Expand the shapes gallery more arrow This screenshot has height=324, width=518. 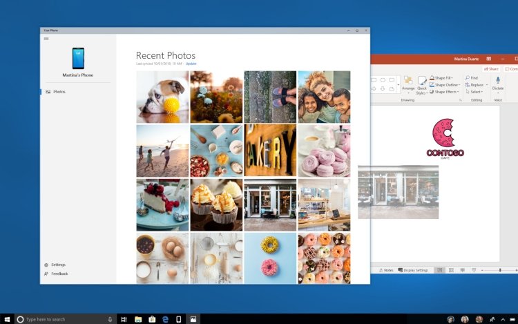[398, 85]
